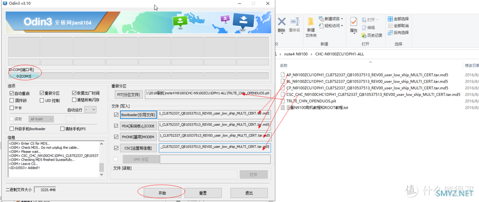Click the info log scrollbar up arrow
Viewport: 479px width, 202px height.
[102, 143]
